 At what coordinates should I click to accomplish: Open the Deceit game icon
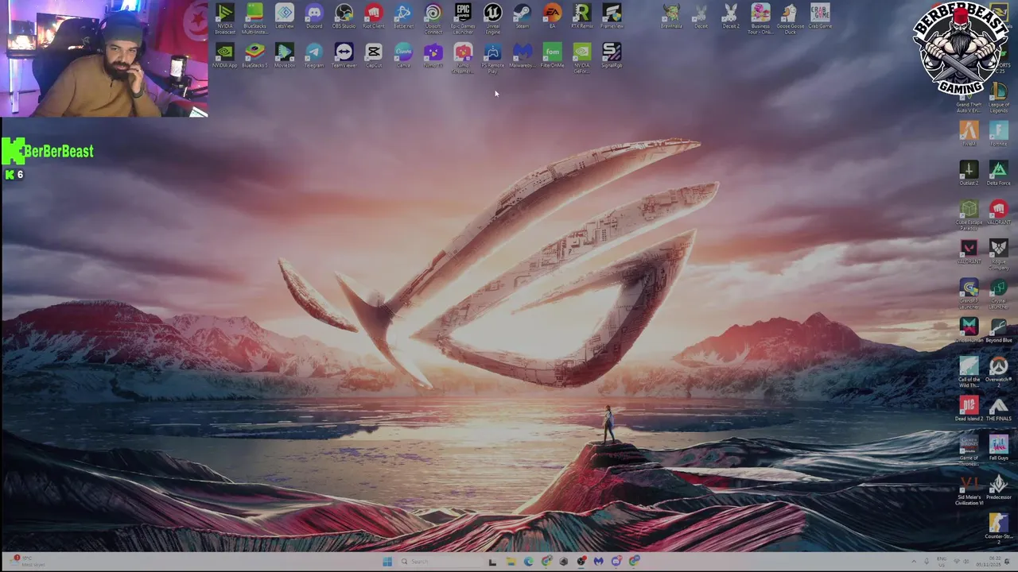coord(701,16)
